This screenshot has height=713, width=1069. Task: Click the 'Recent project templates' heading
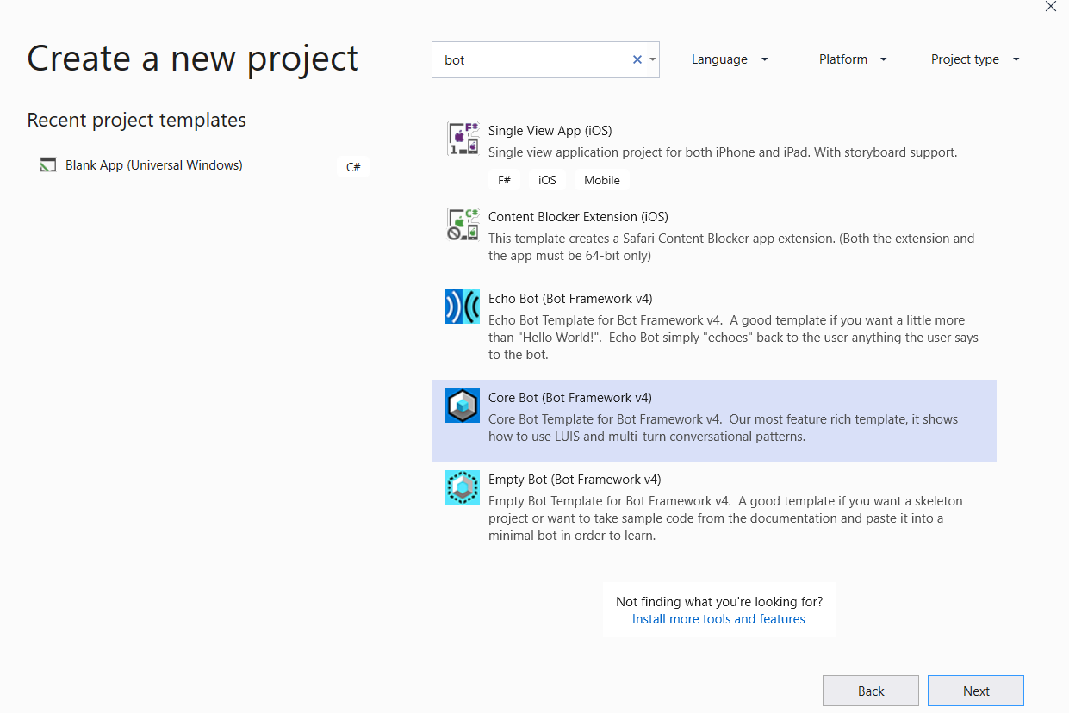[137, 120]
